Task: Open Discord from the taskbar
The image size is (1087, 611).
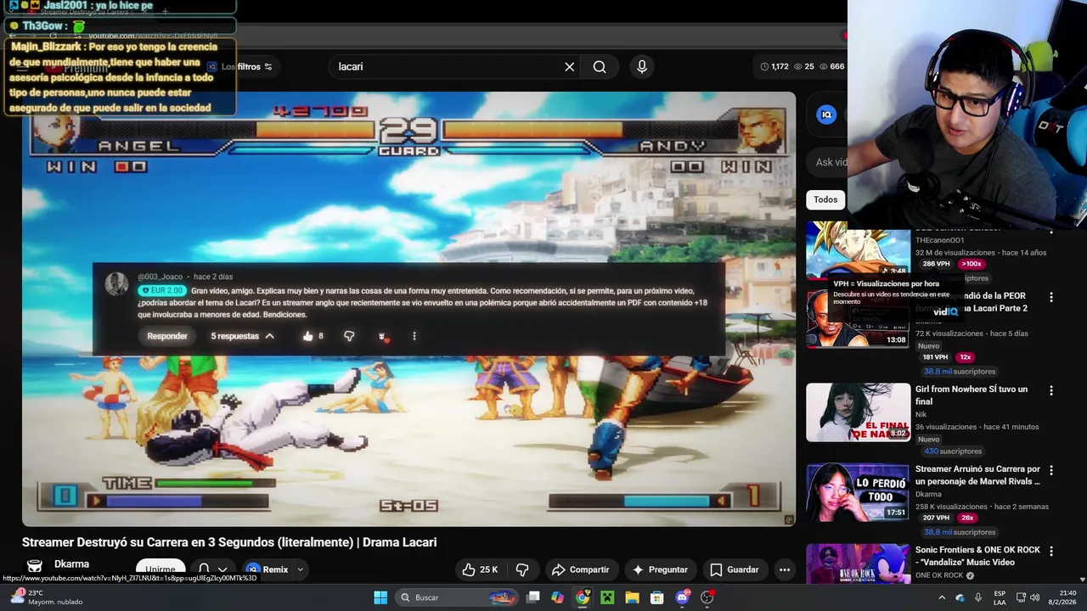Action: (682, 597)
